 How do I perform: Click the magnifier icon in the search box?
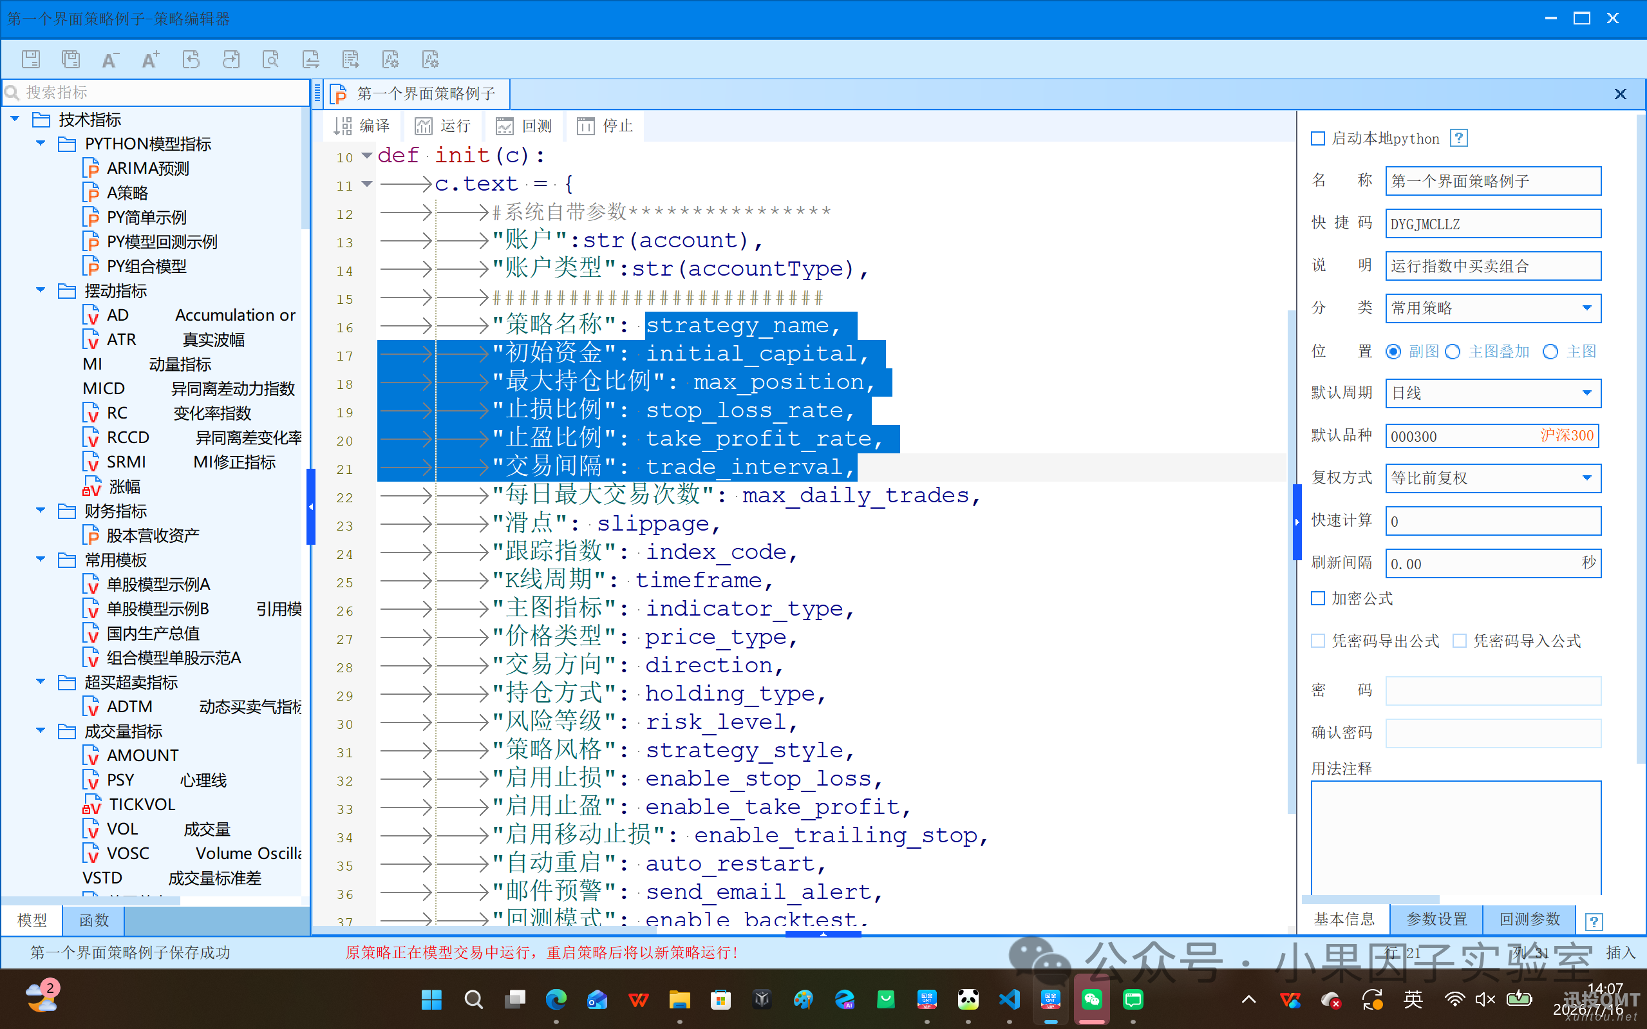pos(12,92)
